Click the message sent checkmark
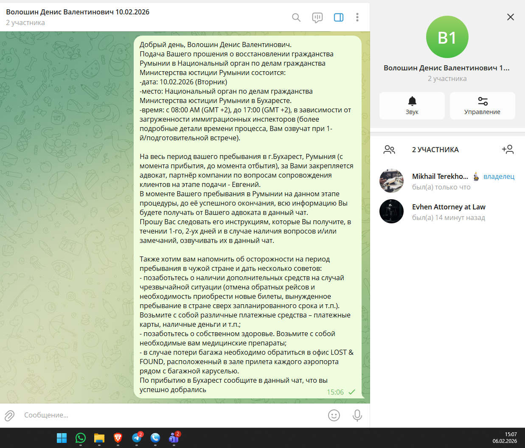The image size is (525, 448). [x=352, y=392]
